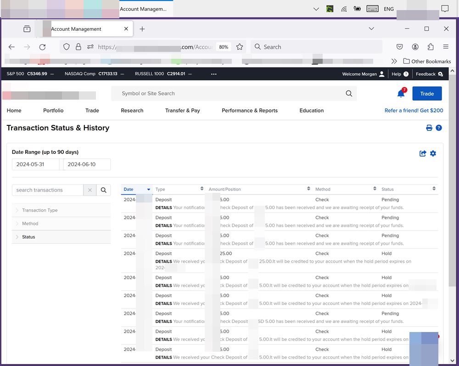
Task: List all open tabs dropdown
Action: [x=371, y=28]
